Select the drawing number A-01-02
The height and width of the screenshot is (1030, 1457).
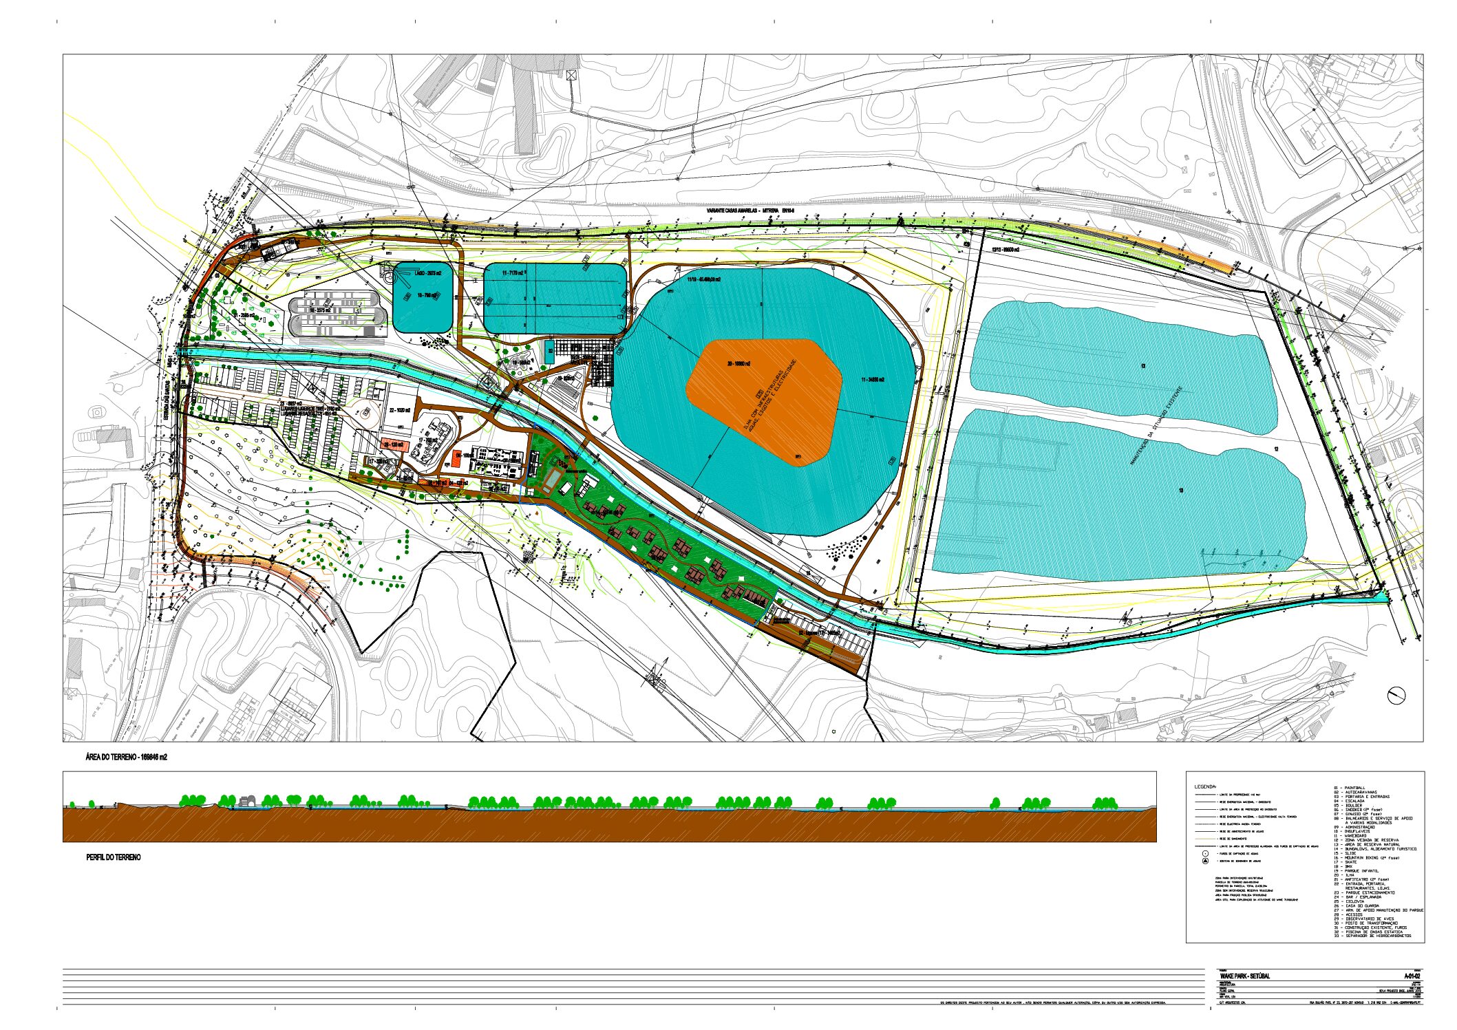click(1411, 976)
